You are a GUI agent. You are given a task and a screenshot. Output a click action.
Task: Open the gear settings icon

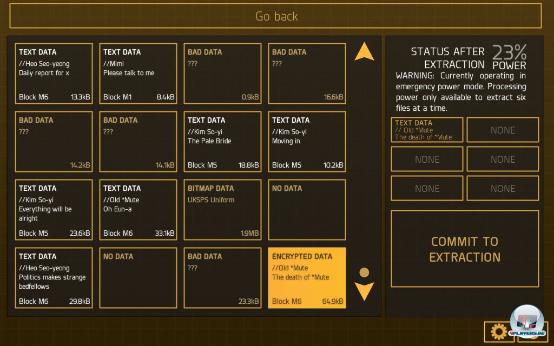click(x=499, y=331)
